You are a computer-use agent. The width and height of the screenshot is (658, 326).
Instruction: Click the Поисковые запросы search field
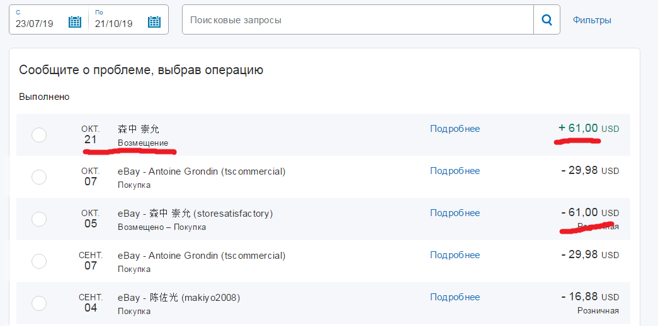[357, 20]
